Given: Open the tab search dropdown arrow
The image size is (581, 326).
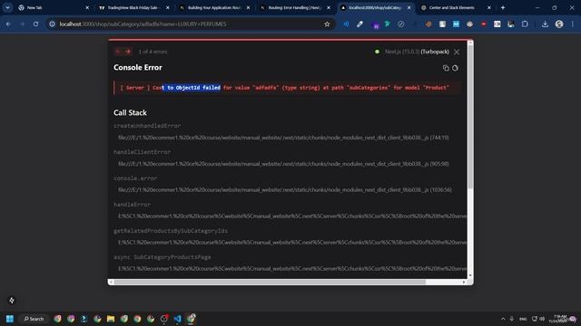Looking at the screenshot, I should pyautogui.click(x=7, y=7).
